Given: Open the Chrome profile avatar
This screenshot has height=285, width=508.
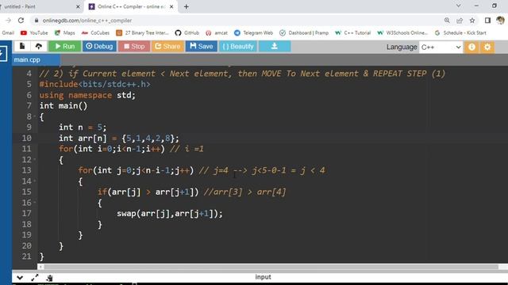Looking at the screenshot, I should (500, 21).
